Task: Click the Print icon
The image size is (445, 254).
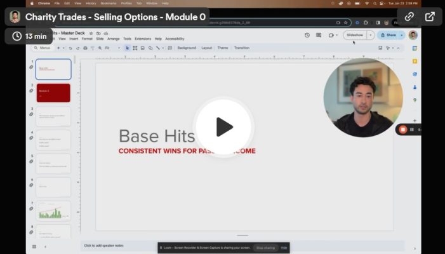Action: [85, 48]
